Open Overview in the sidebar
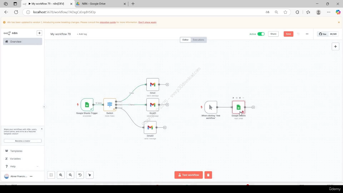 point(23,42)
